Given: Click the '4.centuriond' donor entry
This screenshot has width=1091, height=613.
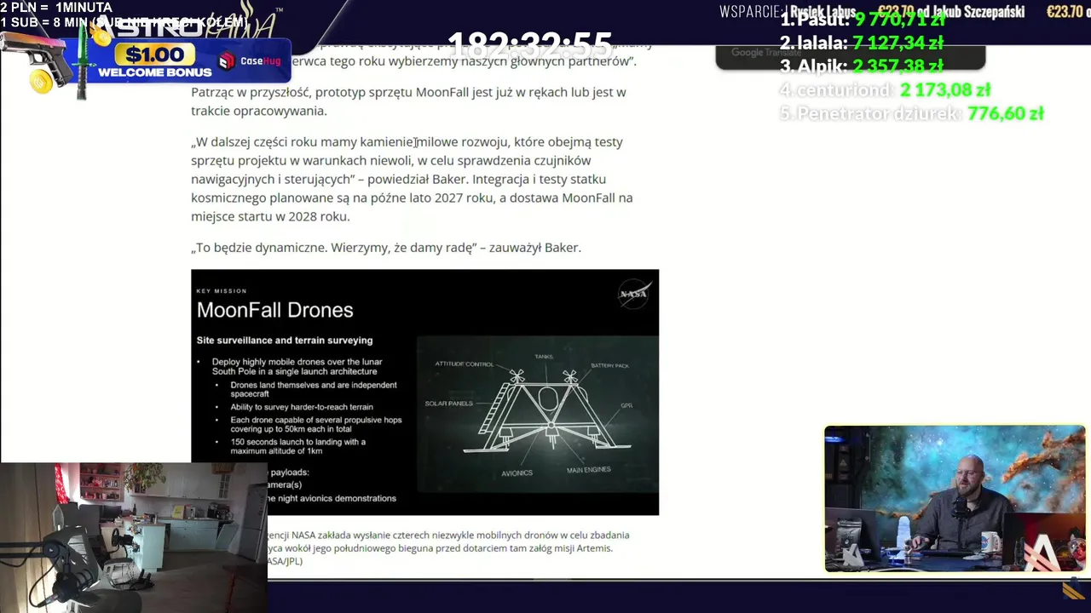Looking at the screenshot, I should 884,89.
